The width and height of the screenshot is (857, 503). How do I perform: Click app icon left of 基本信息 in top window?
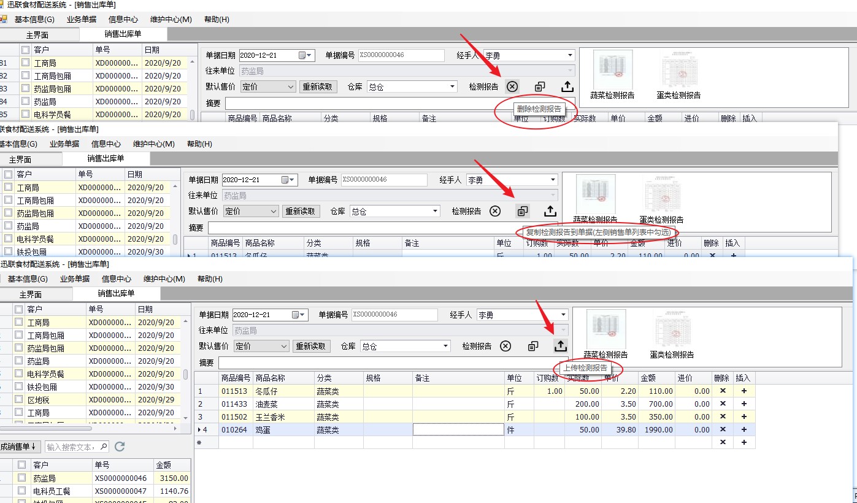(2, 19)
